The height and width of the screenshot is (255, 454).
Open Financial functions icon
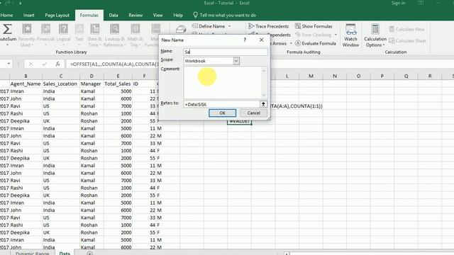(x=45, y=29)
